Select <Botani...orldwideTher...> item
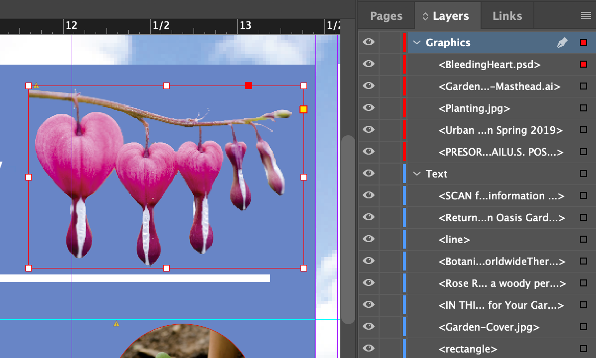 point(502,262)
